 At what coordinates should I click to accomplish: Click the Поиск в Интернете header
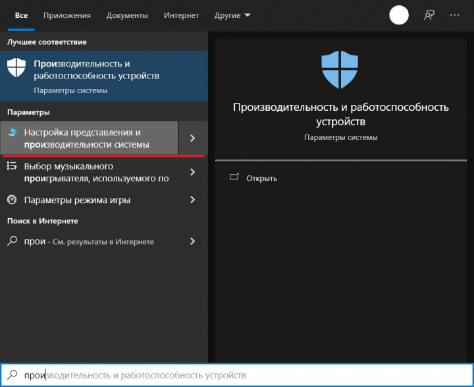tap(43, 221)
